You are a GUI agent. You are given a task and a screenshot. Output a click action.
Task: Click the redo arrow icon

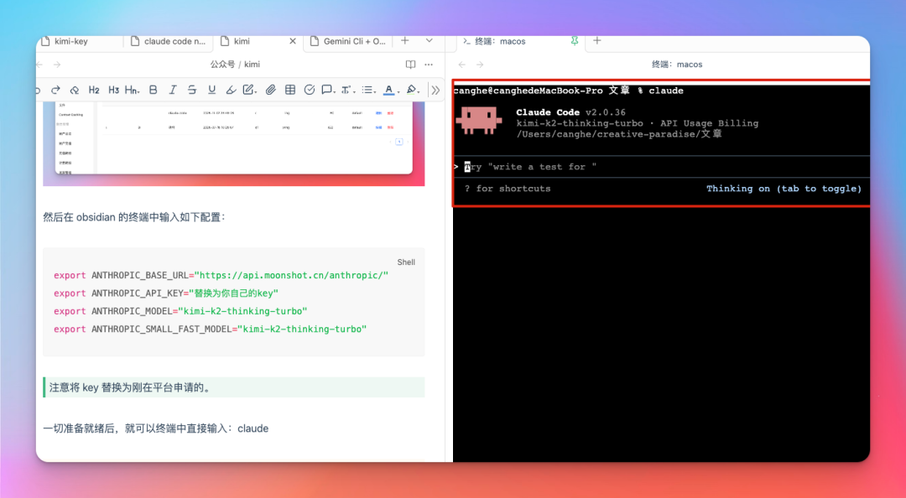click(x=56, y=90)
